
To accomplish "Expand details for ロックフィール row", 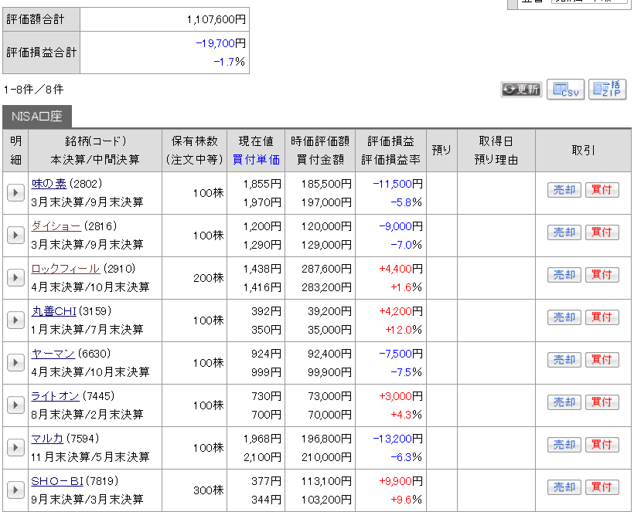I will point(15,277).
